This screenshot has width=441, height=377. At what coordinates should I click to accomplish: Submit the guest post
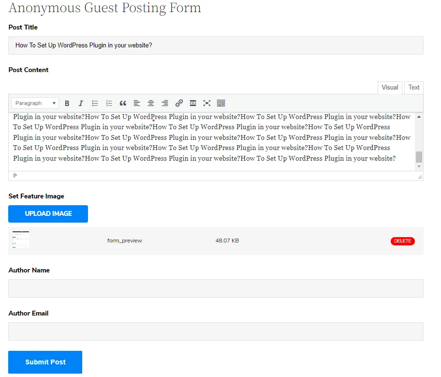(45, 362)
